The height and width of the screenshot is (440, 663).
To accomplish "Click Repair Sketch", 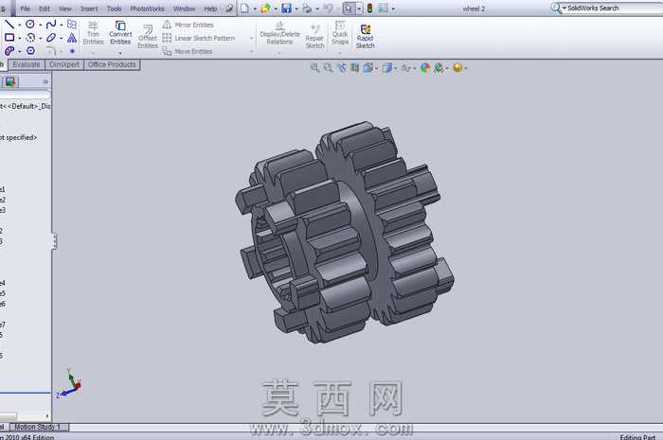I will click(314, 36).
